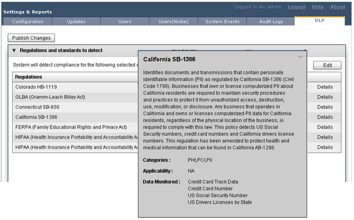Open Details for GLBA (Gramm-Leach Bliley Act)
Image resolution: width=354 pixels, height=220 pixels.
coord(325,97)
